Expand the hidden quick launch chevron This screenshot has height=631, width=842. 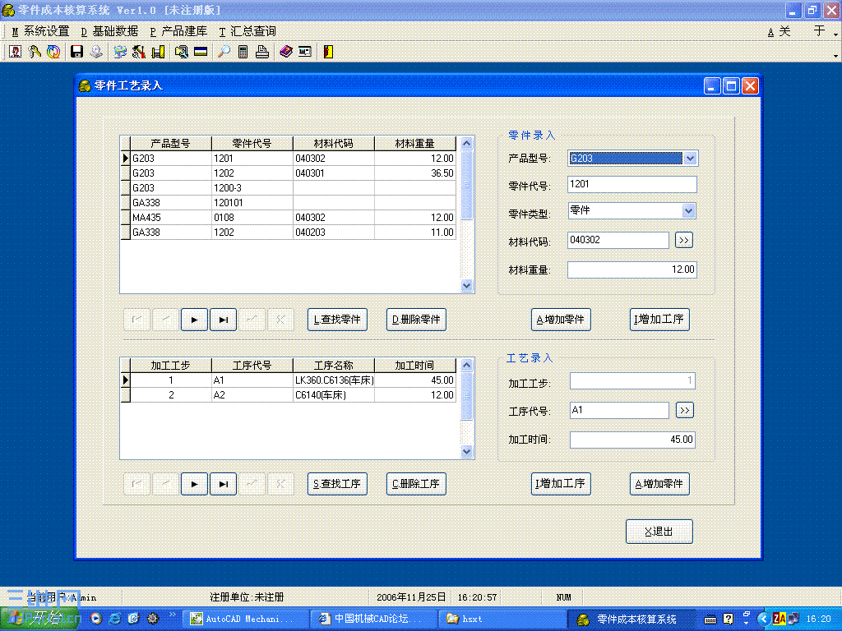pos(173,615)
